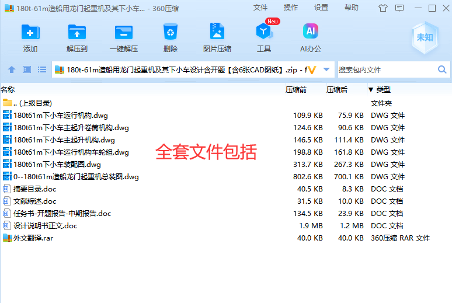Select file 设计说明书正文.doc
452x303 pixels.
(x=226, y=225)
